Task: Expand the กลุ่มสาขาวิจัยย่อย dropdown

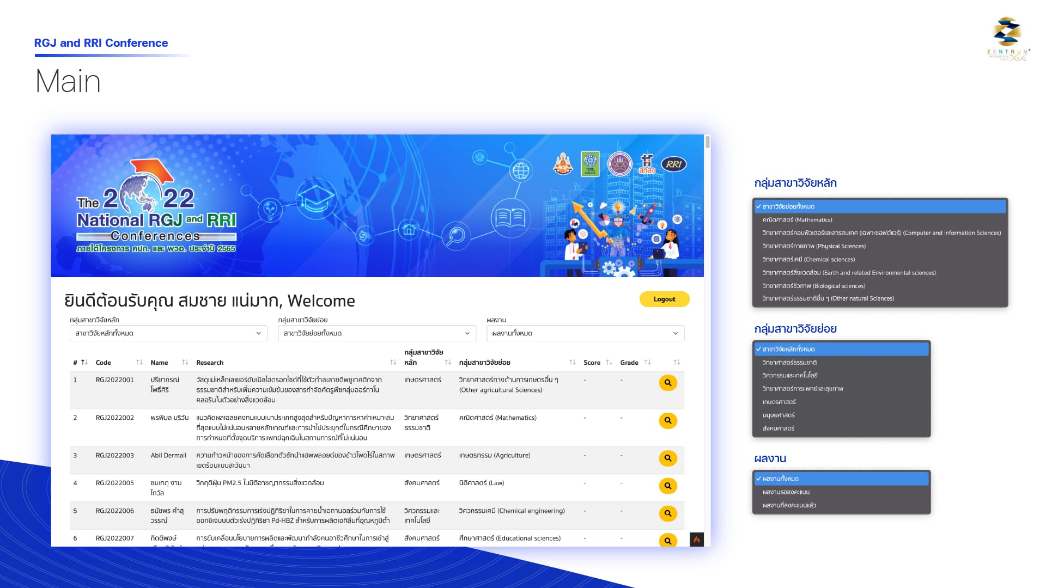Action: 377,333
